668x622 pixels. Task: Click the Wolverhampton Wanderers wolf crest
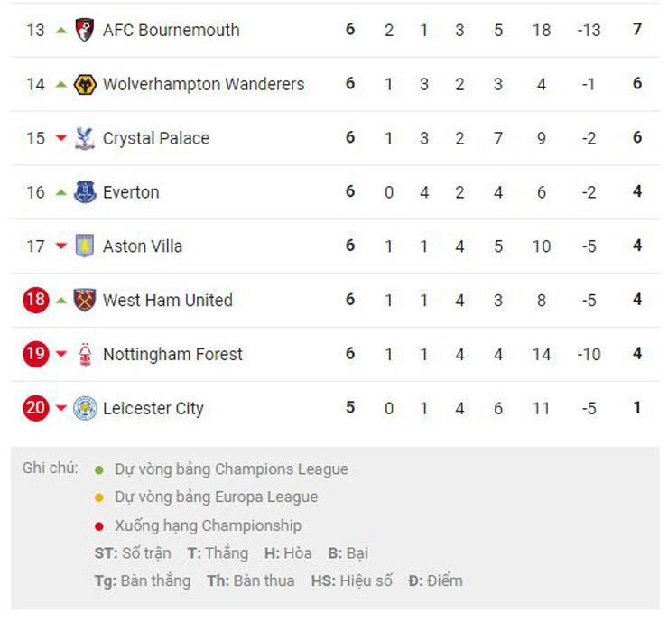pos(85,84)
